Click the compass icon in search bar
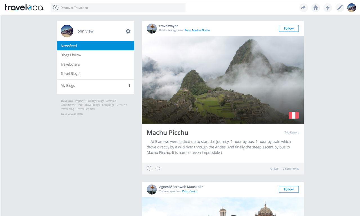Screen dimensions: 360x216 point(56,8)
